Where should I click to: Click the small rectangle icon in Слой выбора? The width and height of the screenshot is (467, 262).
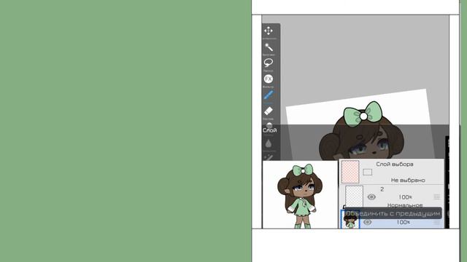click(x=367, y=172)
